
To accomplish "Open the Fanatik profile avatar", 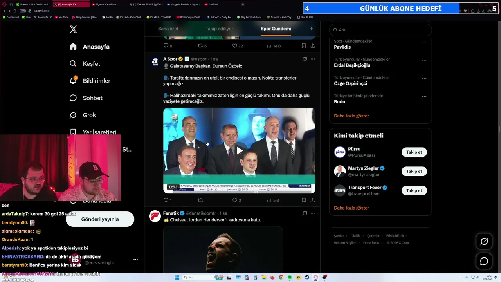I will pos(155,216).
